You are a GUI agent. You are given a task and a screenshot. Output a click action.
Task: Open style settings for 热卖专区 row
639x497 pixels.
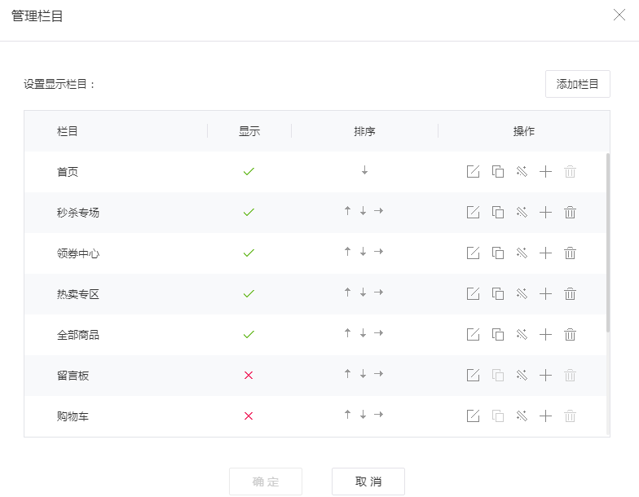point(522,293)
